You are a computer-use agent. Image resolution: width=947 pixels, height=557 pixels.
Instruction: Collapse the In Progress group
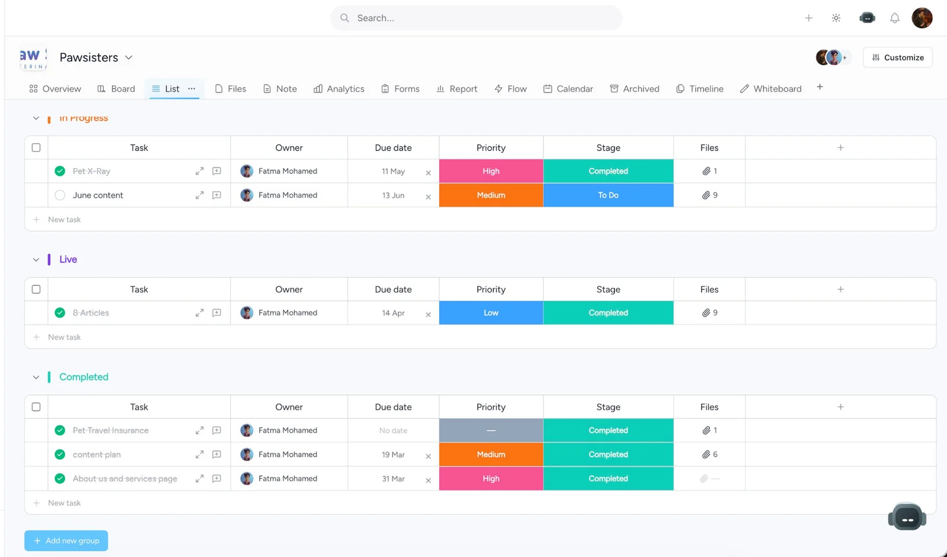(36, 118)
